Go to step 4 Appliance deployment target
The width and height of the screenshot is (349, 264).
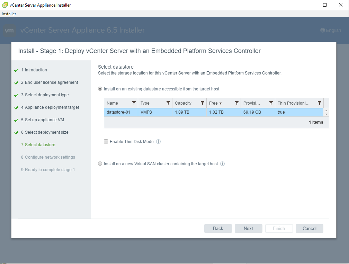50,107
